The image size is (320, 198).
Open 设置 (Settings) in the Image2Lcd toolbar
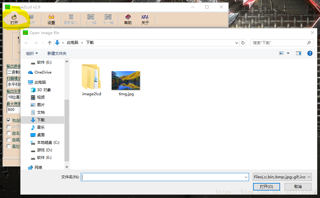point(51,19)
